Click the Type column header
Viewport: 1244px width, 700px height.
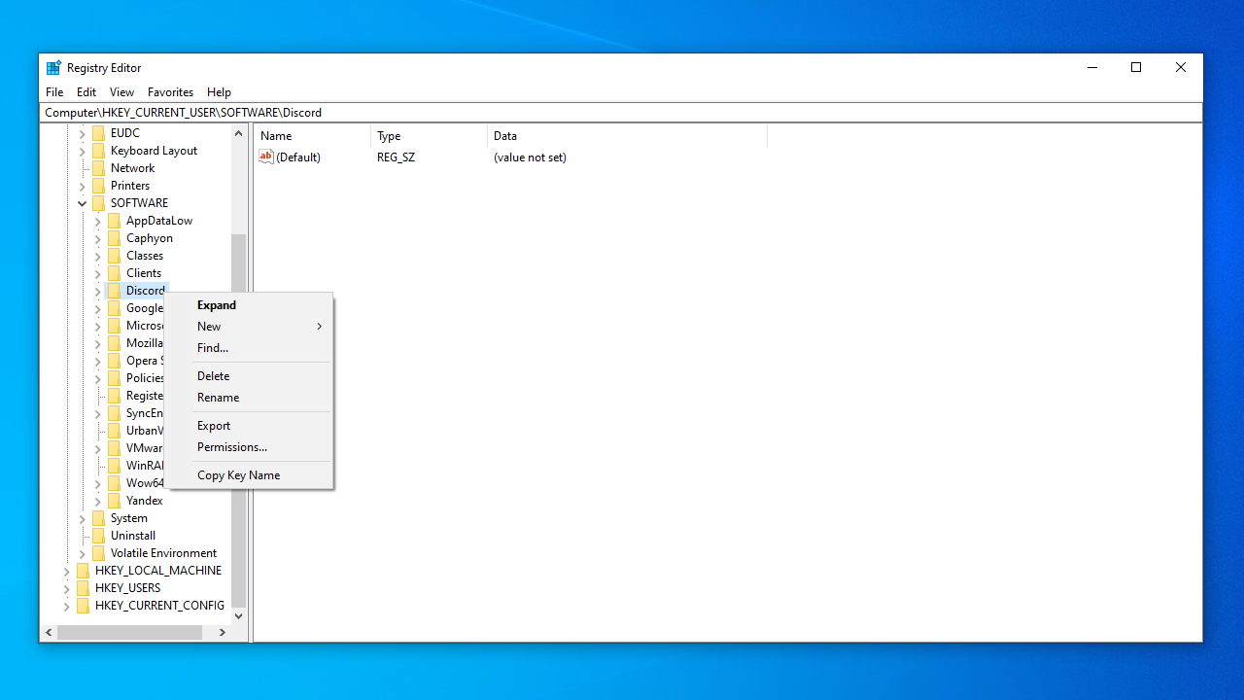(429, 136)
